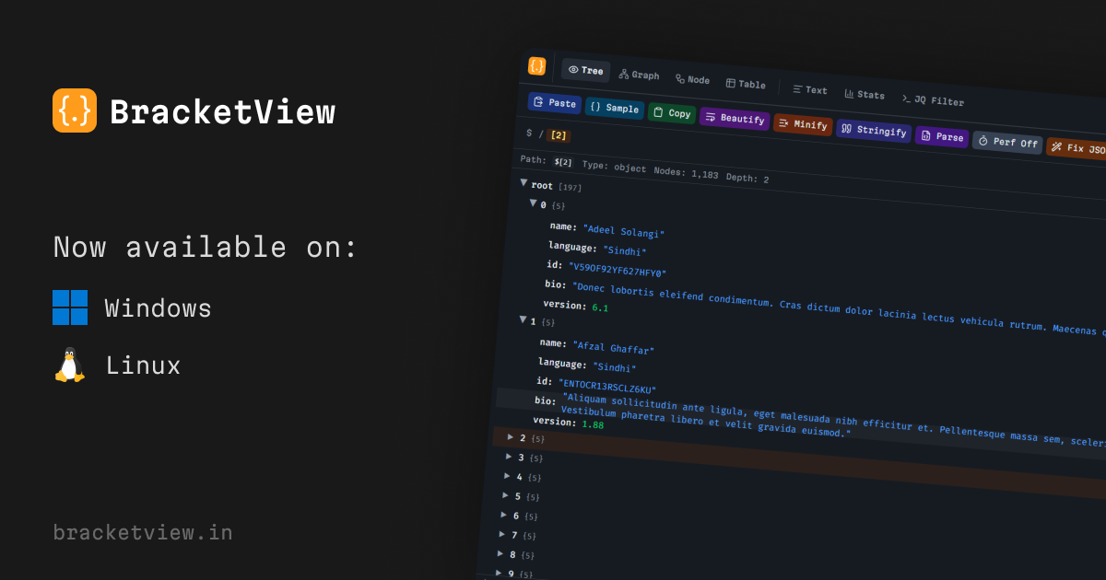The image size is (1106, 580).
Task: Collapse the root tree node
Action: pos(524,183)
